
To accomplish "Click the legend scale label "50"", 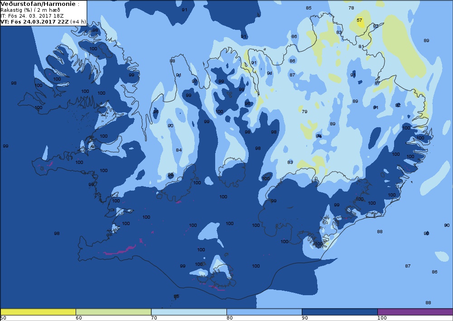I will pos(3,318).
